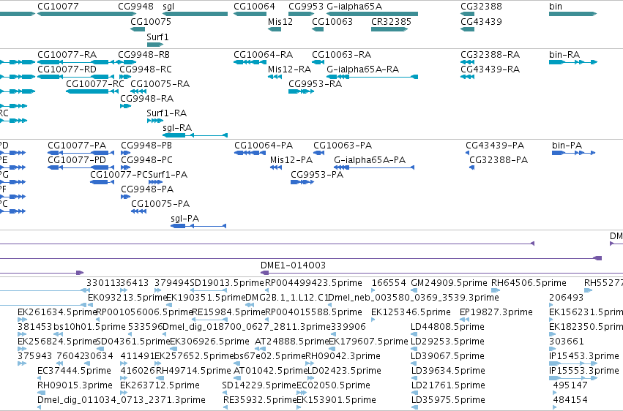Select the Surf1 gene label
623x411 pixels.
click(157, 37)
